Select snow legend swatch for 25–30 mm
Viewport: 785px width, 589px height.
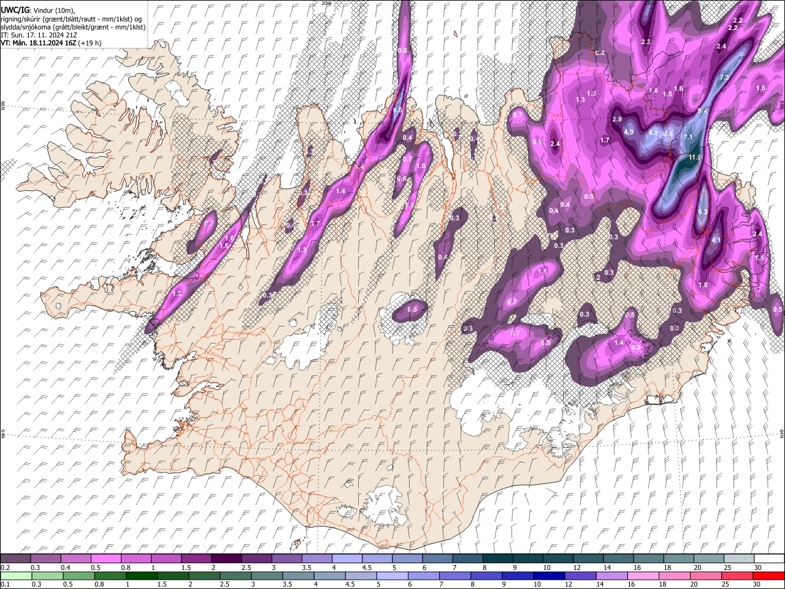pos(739,559)
